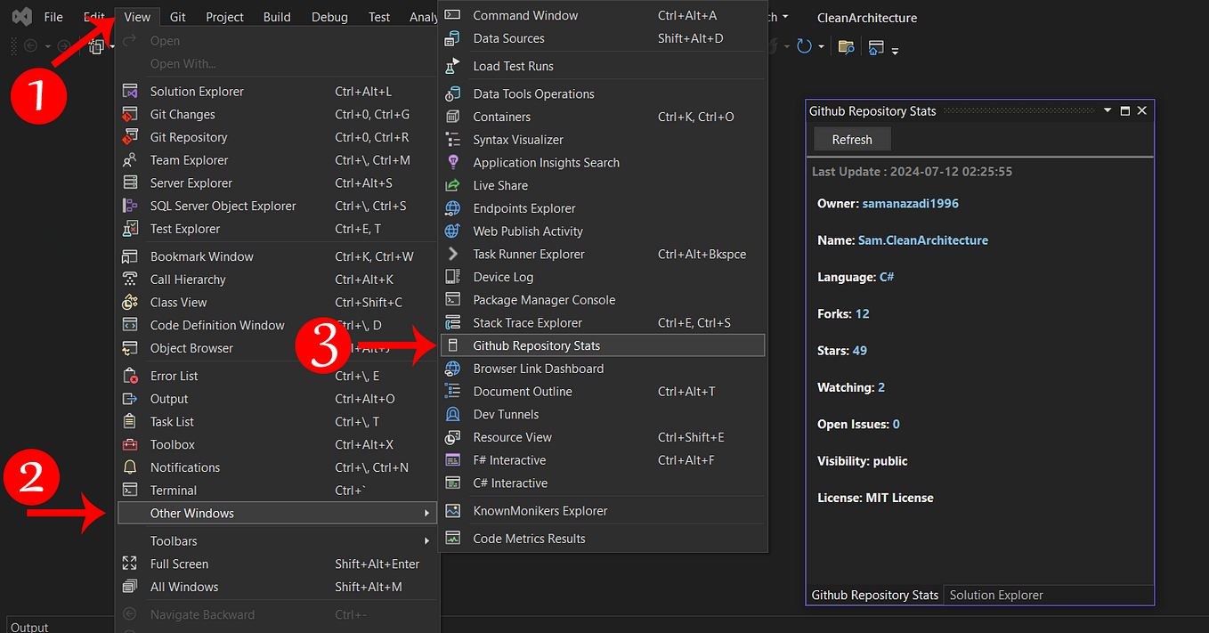Click the Toolbox icon in View menu
The width and height of the screenshot is (1209, 633).
(131, 443)
